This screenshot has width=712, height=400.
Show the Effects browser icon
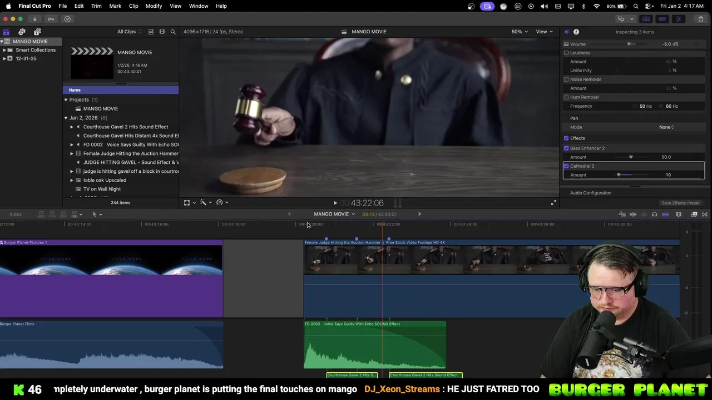coord(694,214)
